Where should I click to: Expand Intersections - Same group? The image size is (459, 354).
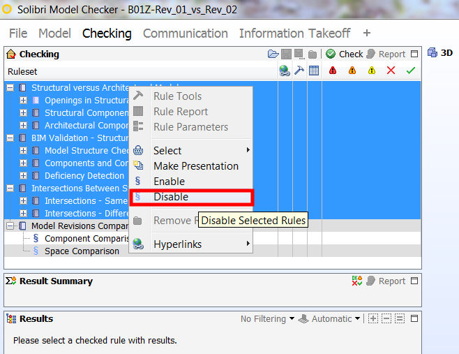(x=23, y=200)
